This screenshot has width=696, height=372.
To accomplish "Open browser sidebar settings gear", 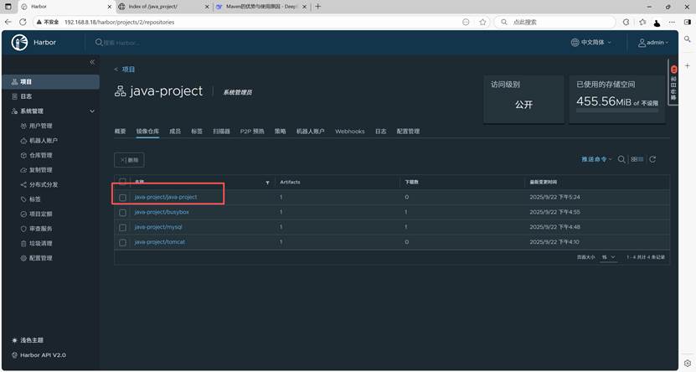I will point(687,363).
